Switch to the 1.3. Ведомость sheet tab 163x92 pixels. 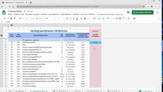coord(62,91)
